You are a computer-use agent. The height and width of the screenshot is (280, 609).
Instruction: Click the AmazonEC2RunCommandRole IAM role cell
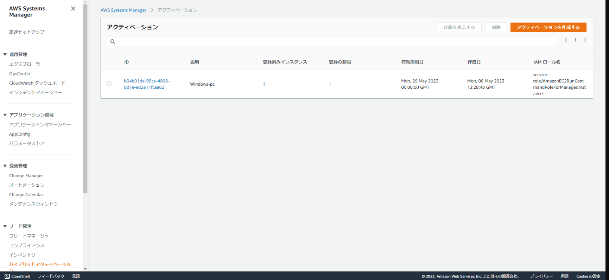pos(559,84)
